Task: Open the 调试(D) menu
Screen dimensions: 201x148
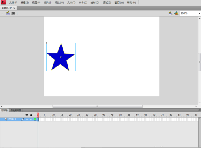Action: pos(107,2)
